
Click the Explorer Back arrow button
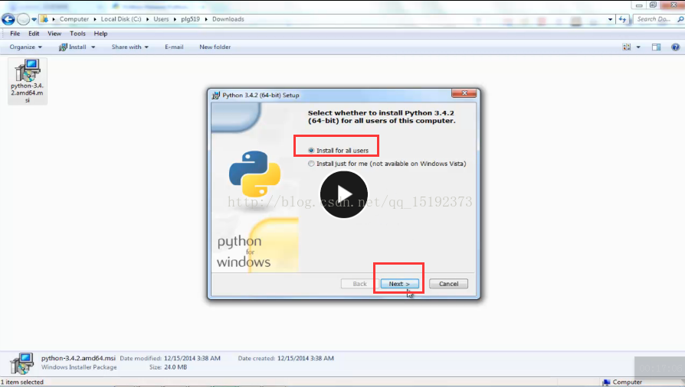pos(8,19)
